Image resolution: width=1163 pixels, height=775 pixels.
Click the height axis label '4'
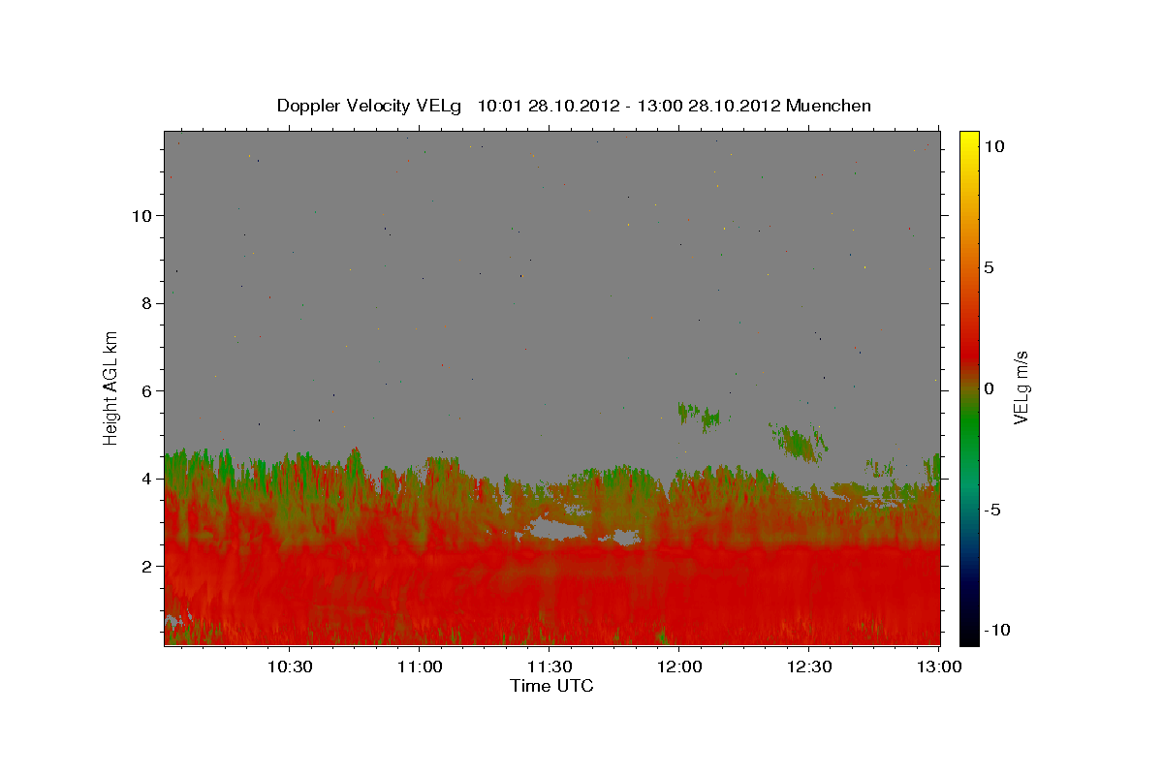coord(147,479)
